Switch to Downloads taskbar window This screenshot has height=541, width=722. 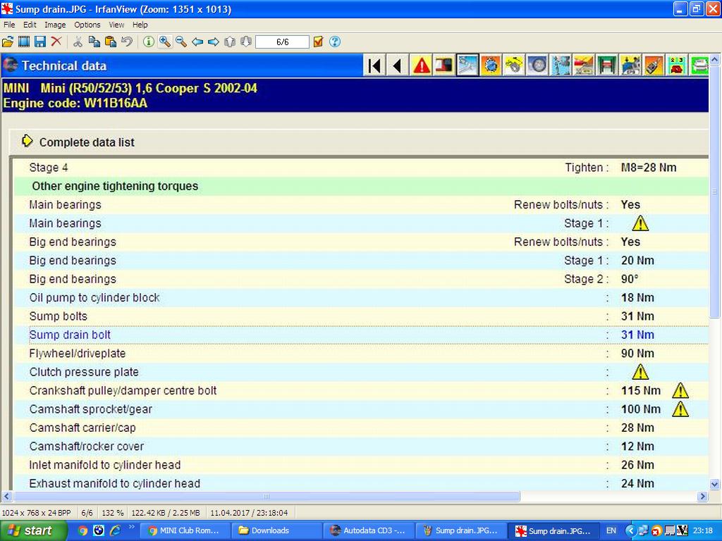tap(277, 530)
